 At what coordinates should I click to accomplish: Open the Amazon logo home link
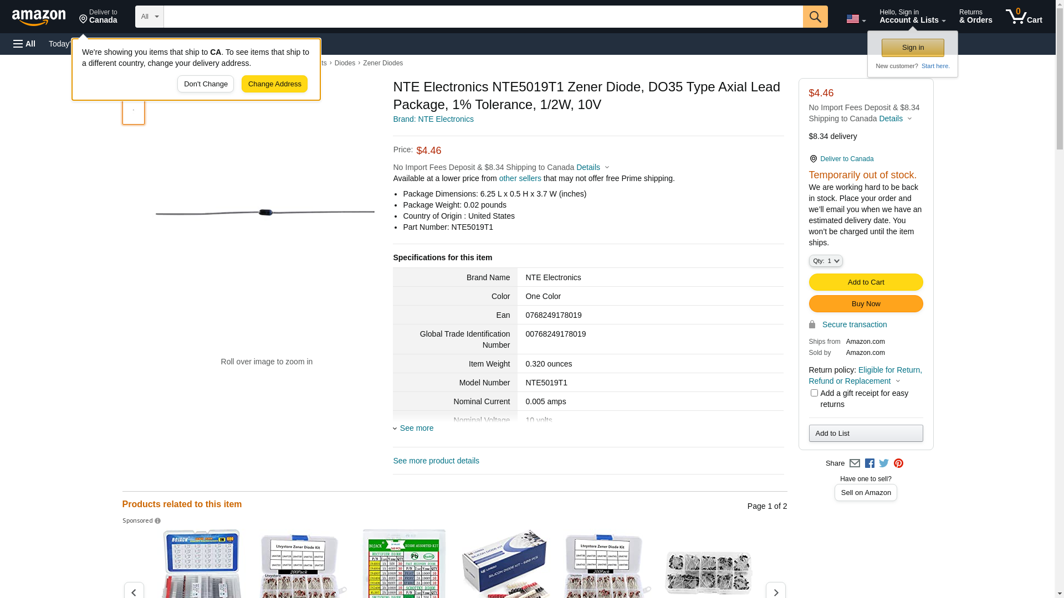click(x=39, y=17)
